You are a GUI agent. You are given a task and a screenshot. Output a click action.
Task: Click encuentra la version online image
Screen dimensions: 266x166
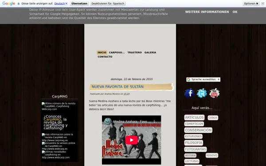tap(59, 146)
